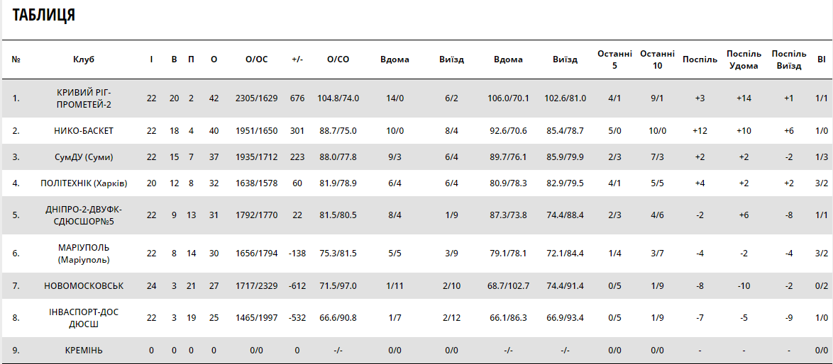The image size is (833, 364).
Task: Click the Поспіль Виїзд column header
Action: tap(789, 59)
